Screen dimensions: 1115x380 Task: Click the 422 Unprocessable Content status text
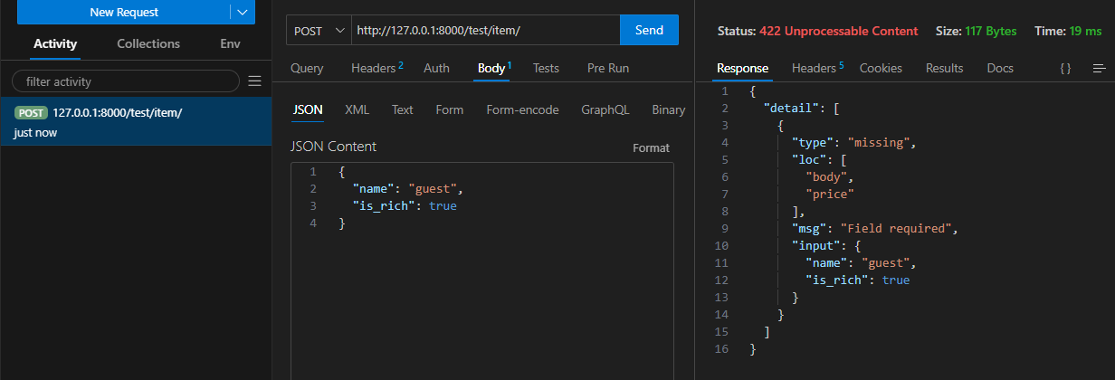(838, 31)
